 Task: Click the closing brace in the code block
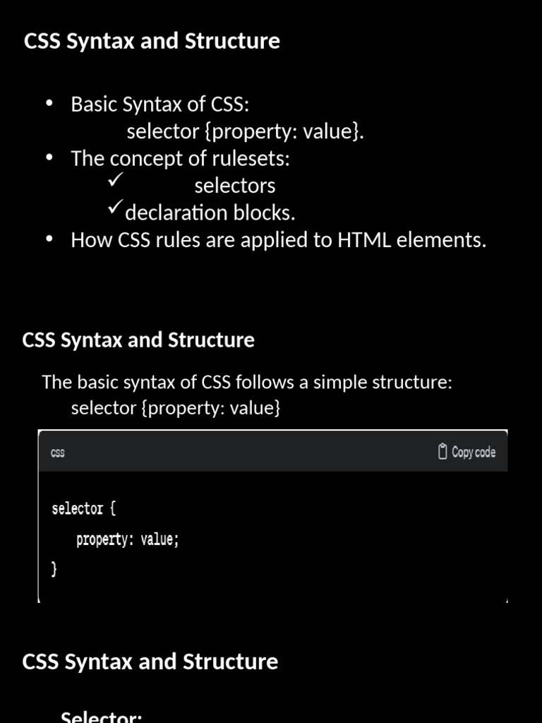[x=54, y=569]
